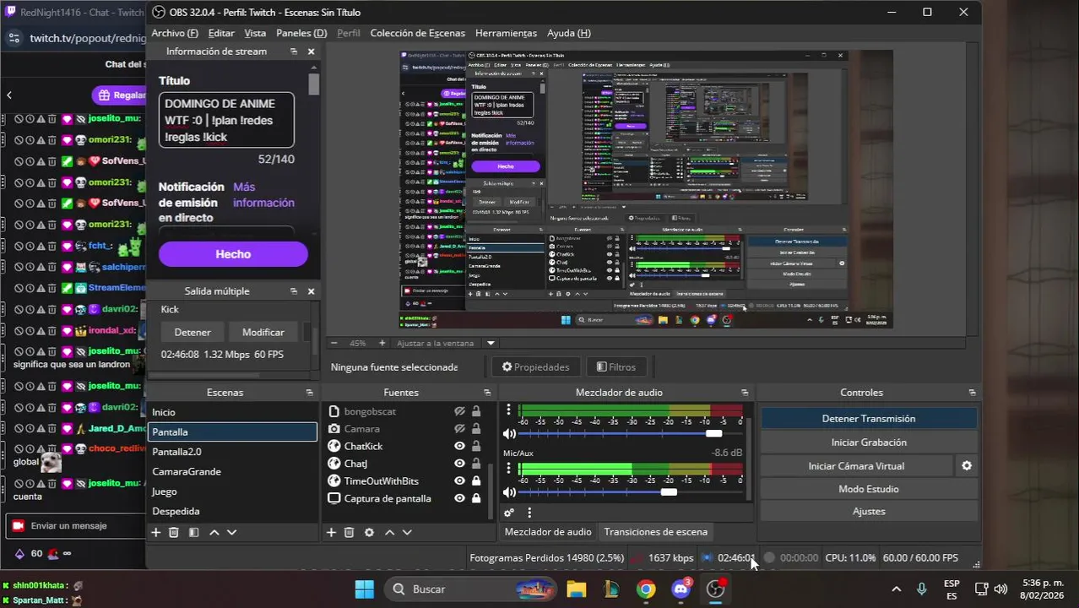Switch to Transiciones de escena tab

pyautogui.click(x=656, y=532)
